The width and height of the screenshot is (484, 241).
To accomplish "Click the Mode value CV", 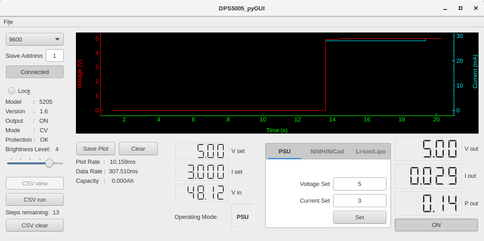I will coord(43,130).
